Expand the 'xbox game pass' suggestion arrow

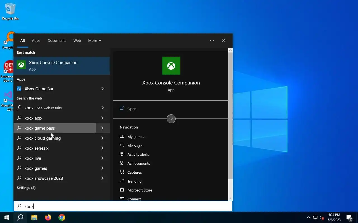102,128
